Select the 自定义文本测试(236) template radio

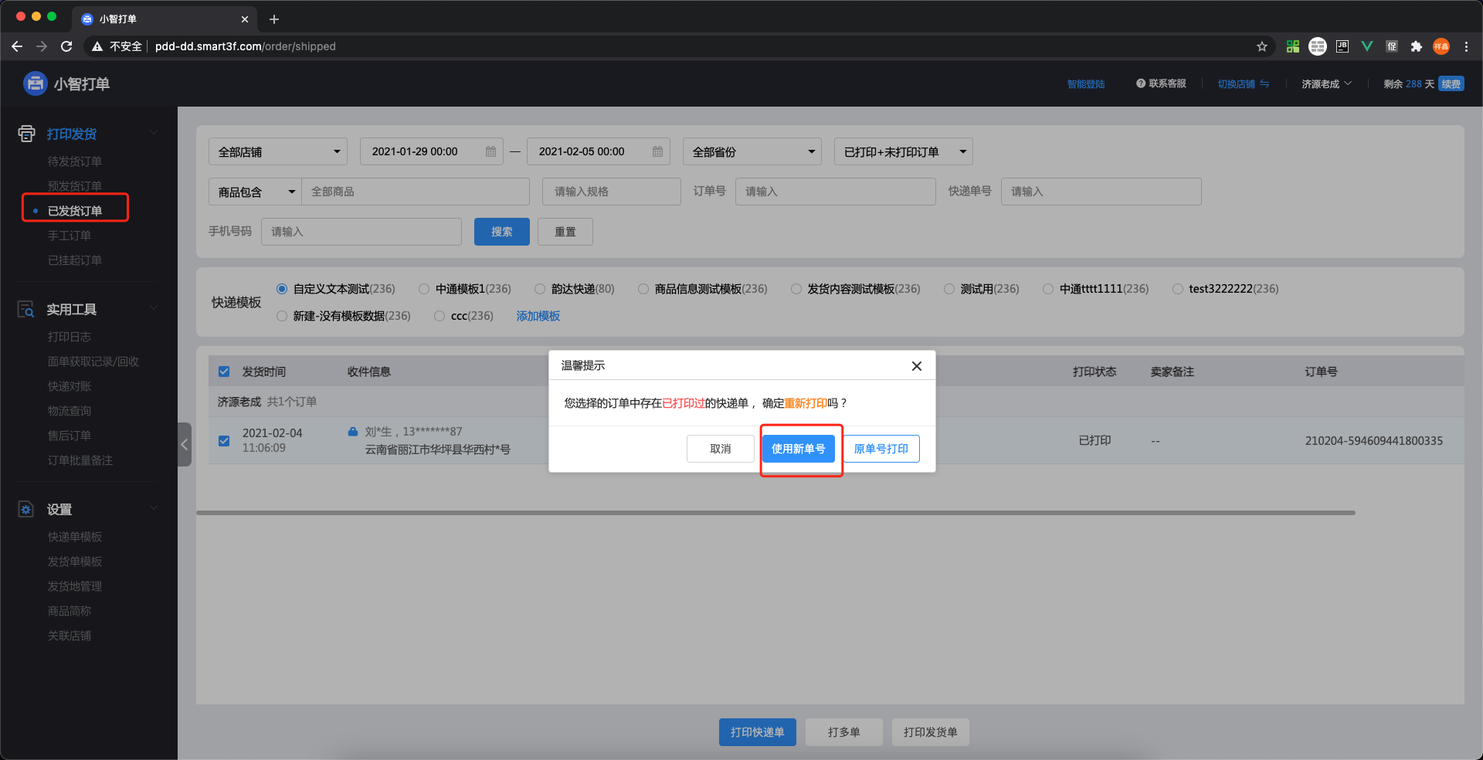[282, 289]
